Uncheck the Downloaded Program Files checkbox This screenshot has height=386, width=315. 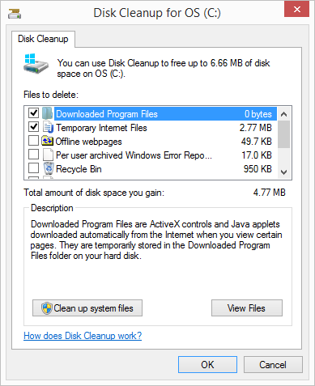point(33,112)
